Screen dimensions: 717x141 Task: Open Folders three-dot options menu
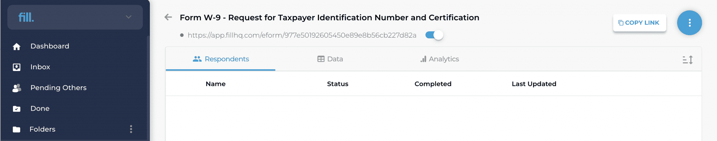coord(131,129)
